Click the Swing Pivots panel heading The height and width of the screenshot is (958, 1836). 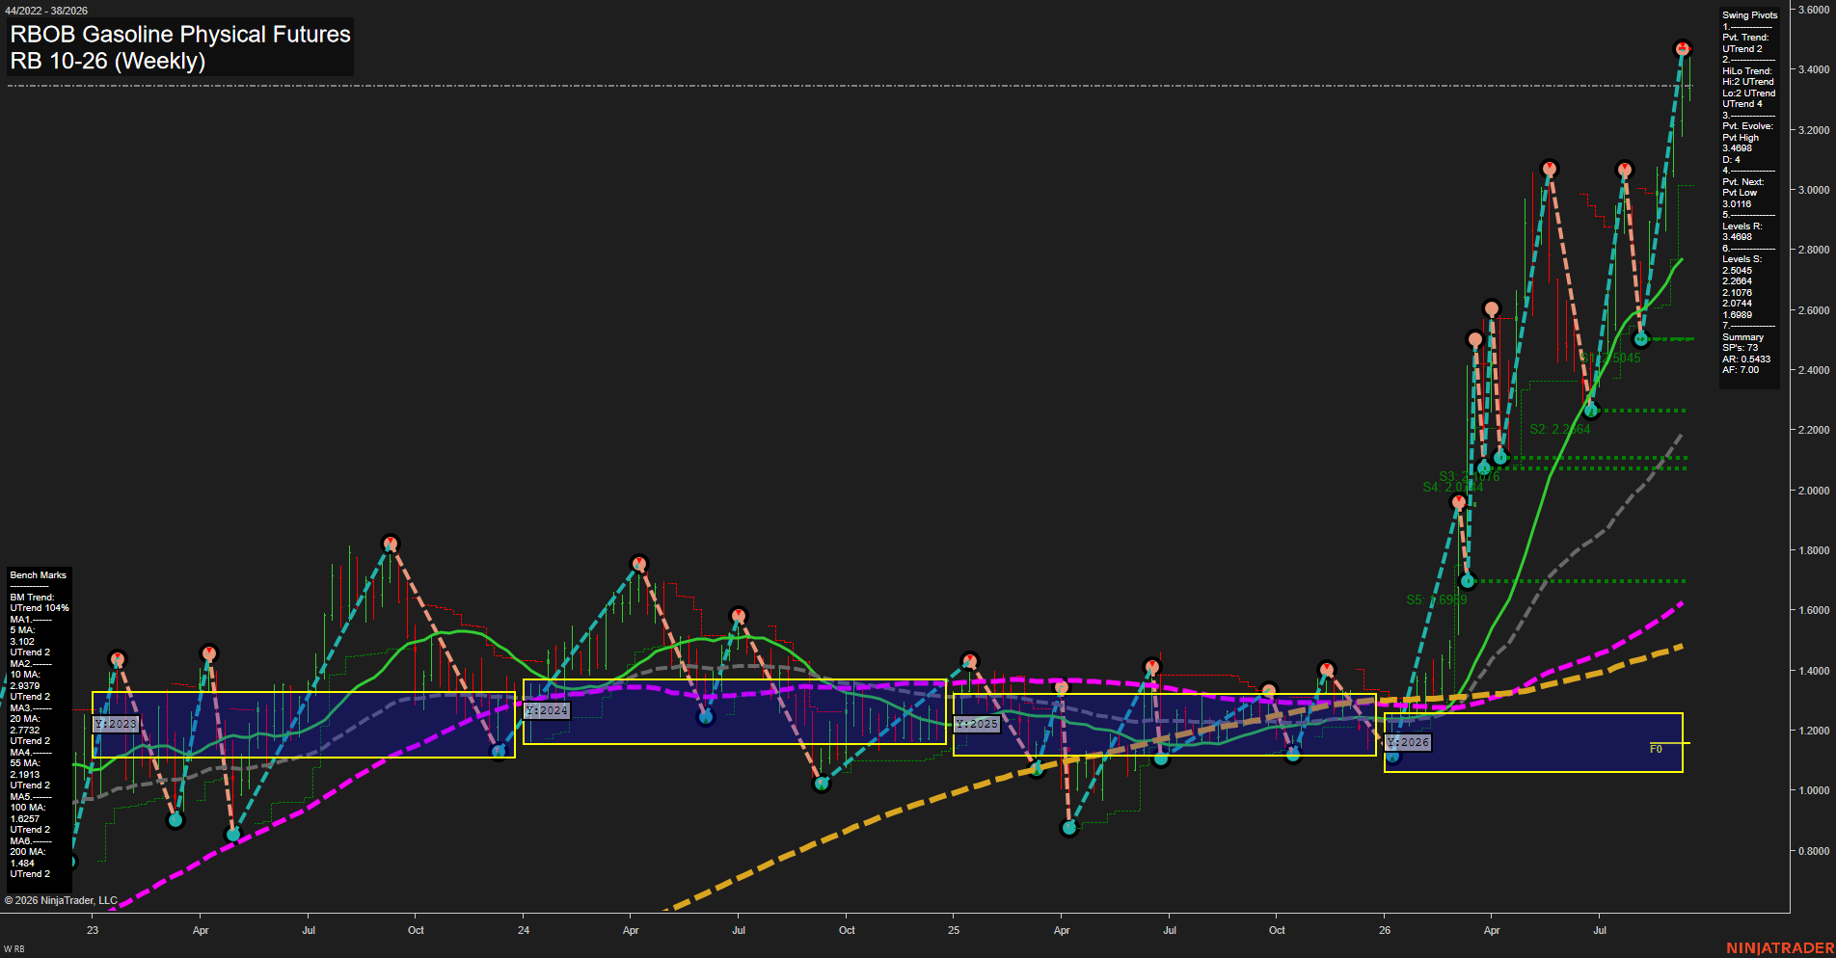tap(1749, 15)
